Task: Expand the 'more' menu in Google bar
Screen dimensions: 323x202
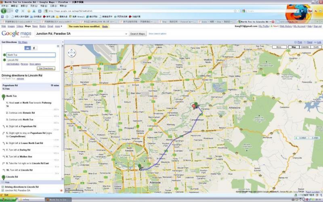Action: pyautogui.click(x=58, y=26)
